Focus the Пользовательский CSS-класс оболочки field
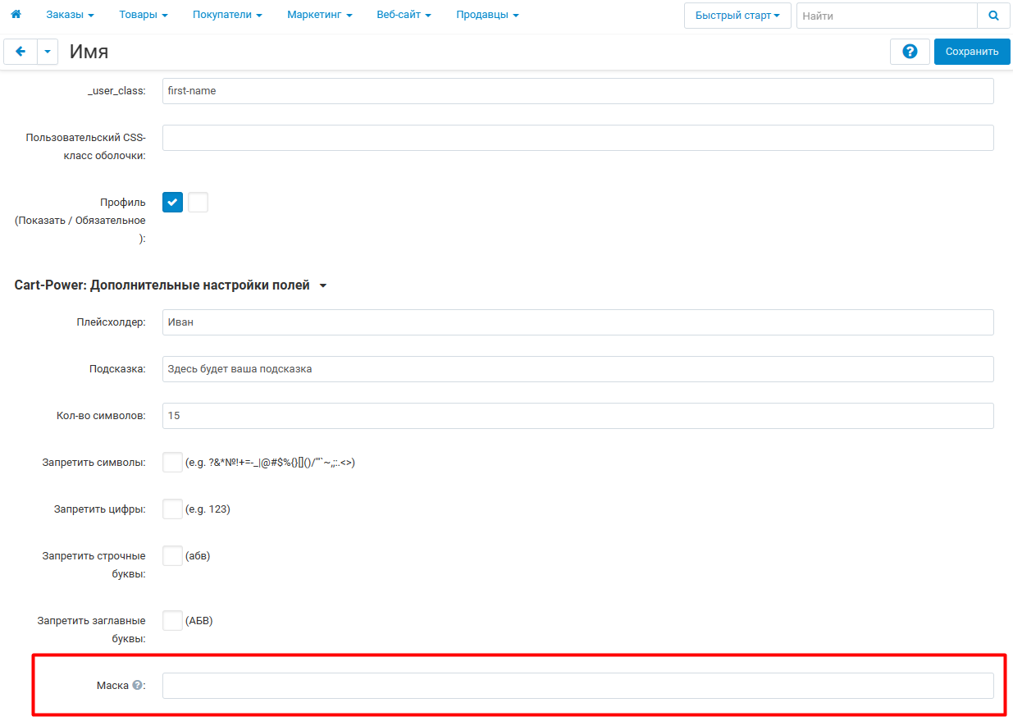Image resolution: width=1013 pixels, height=721 pixels. (578, 138)
